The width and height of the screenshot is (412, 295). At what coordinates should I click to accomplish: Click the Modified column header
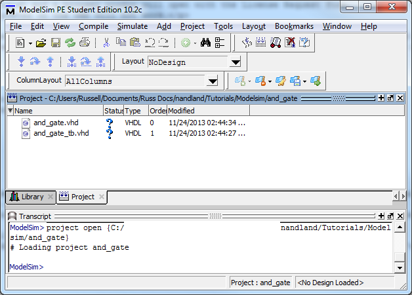click(208, 111)
